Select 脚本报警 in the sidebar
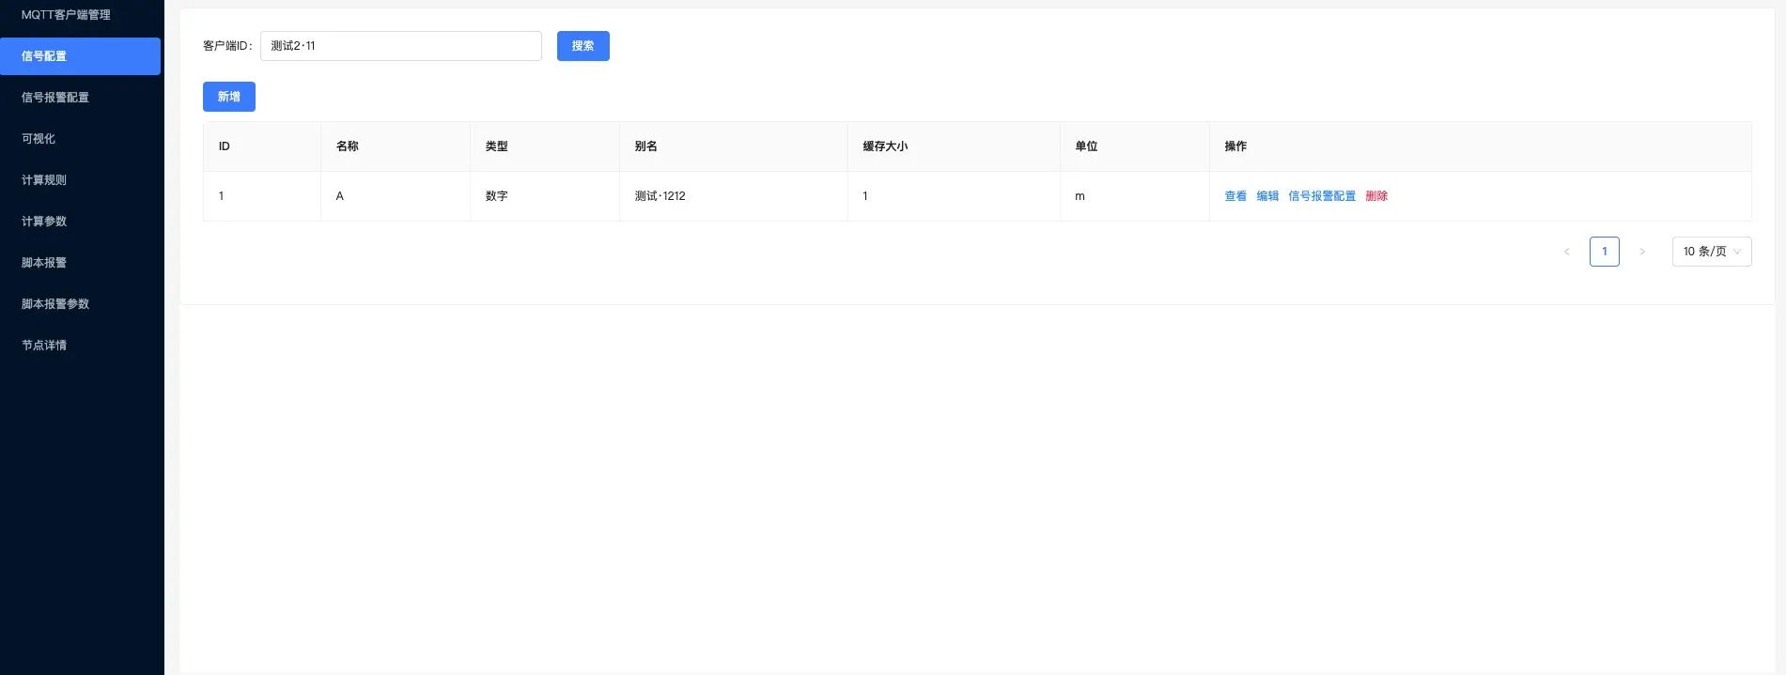Screen dimensions: 1786x675 tap(44, 263)
